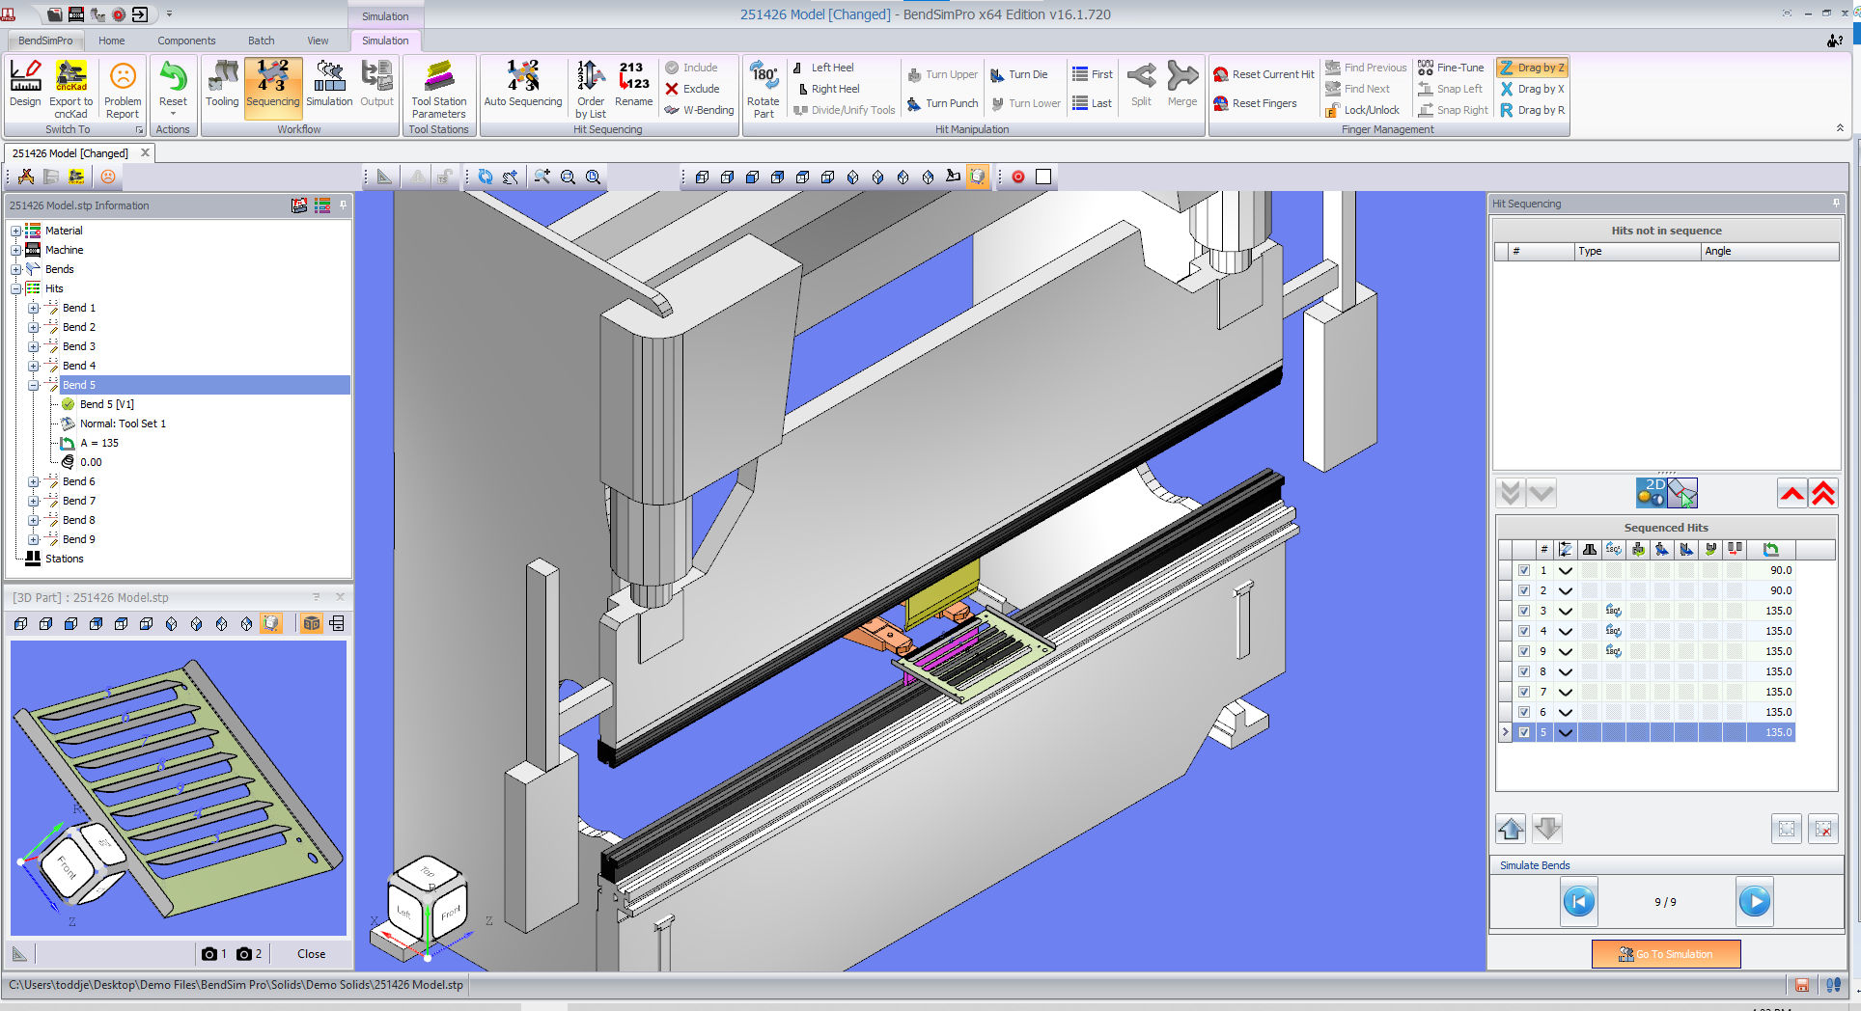
Task: Uncheck the checkbox for sequenced hit 2
Action: [x=1524, y=590]
